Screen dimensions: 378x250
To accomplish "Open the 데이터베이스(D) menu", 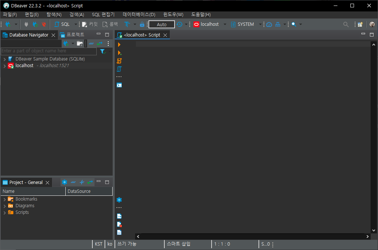I will [139, 15].
